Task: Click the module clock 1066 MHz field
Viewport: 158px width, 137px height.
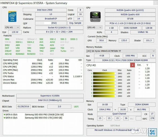Action: point(130,56)
